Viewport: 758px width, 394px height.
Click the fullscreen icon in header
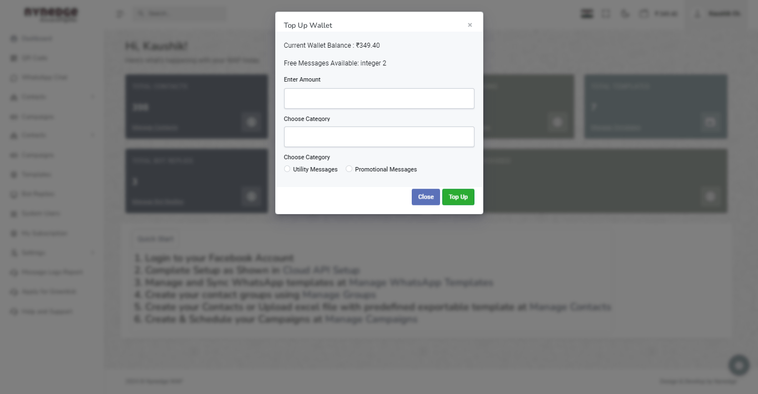606,14
